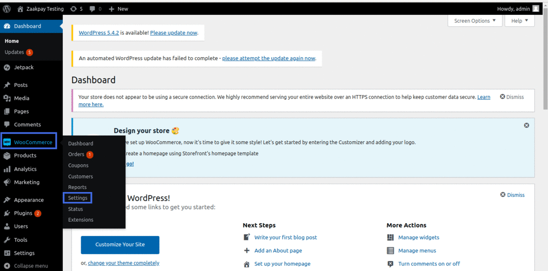The image size is (548, 271).
Task: Click the Pages icon in sidebar
Action: pyautogui.click(x=6, y=112)
